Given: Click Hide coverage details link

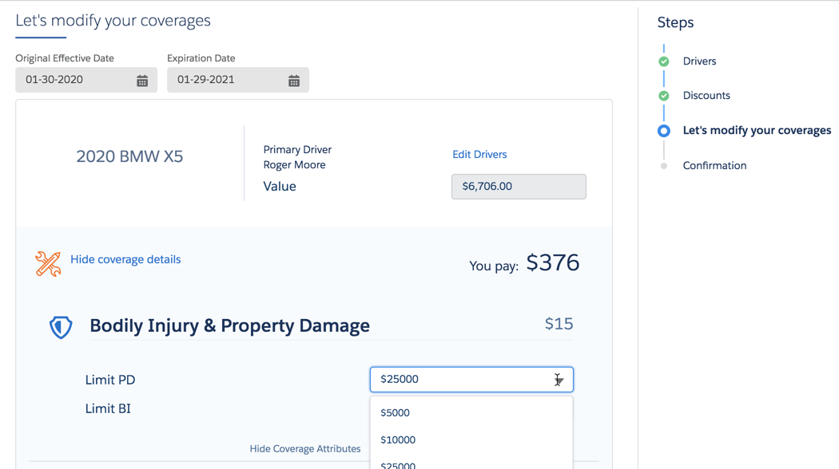Looking at the screenshot, I should [x=125, y=259].
